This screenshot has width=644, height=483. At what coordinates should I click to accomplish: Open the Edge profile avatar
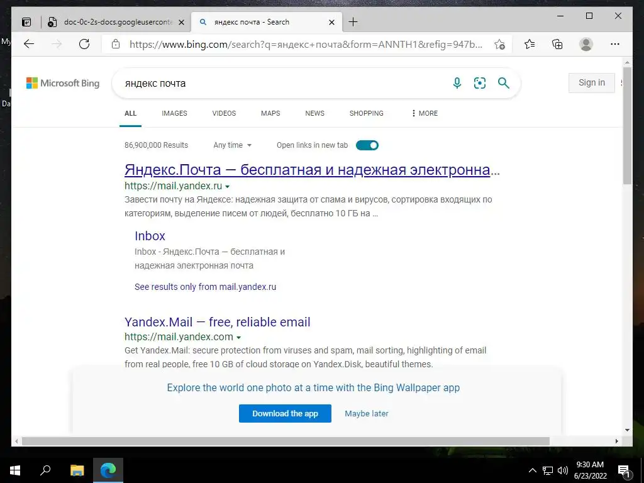coord(586,44)
